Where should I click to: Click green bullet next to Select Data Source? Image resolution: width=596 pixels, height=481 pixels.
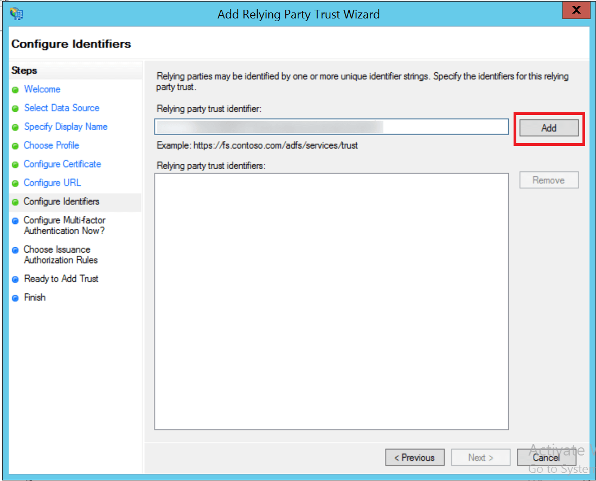point(15,108)
